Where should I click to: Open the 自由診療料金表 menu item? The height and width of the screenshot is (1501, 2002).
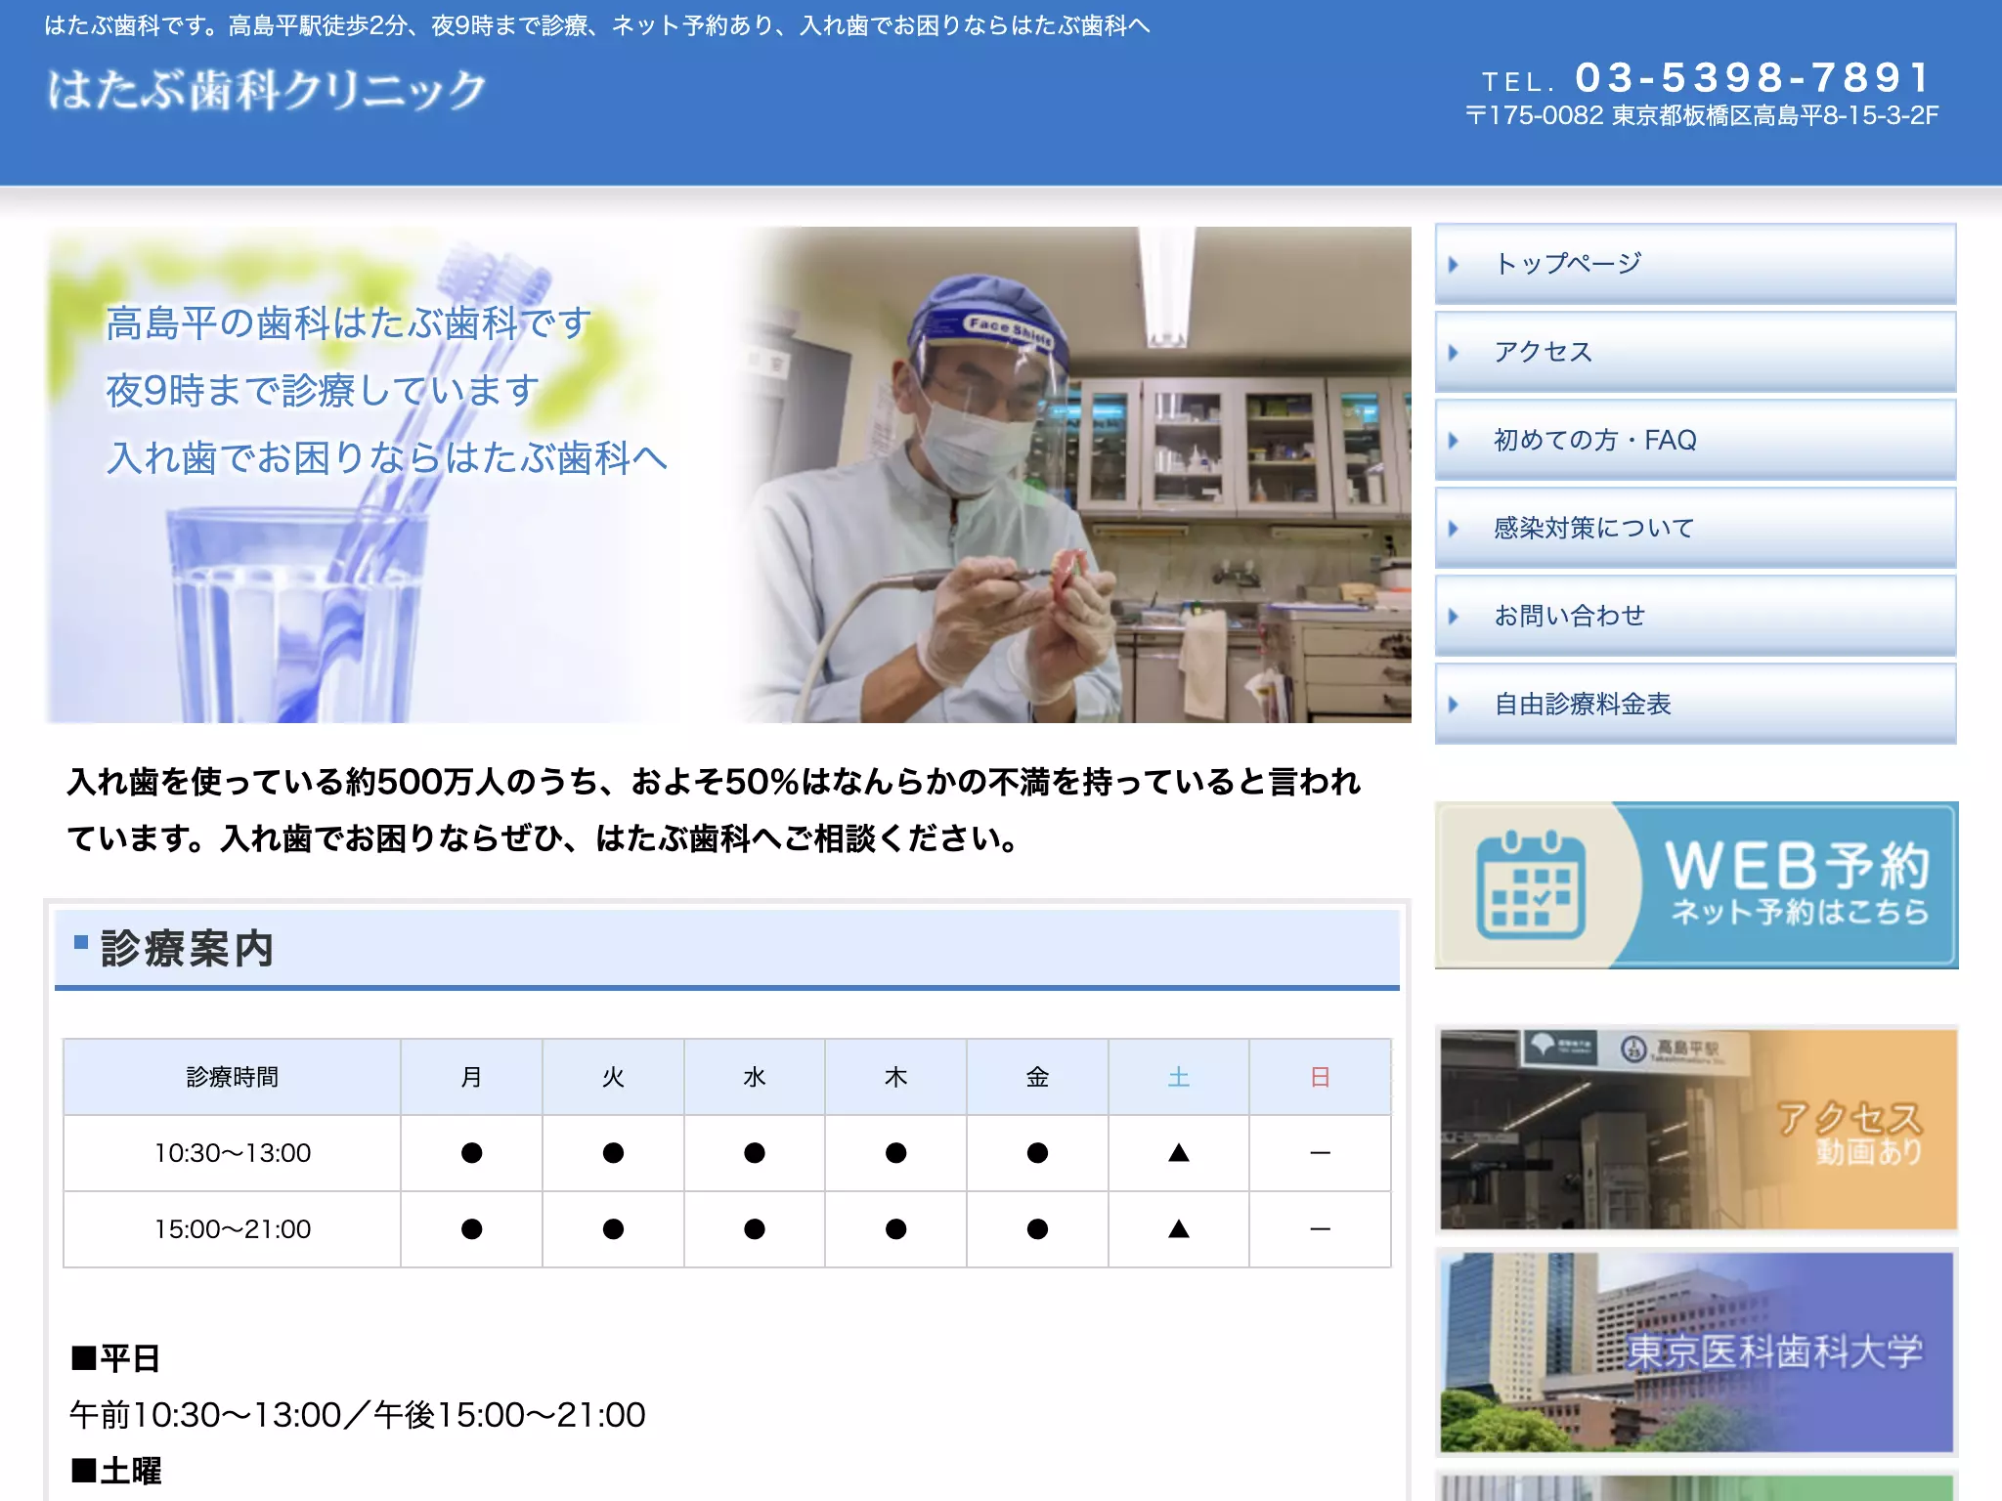point(1695,704)
